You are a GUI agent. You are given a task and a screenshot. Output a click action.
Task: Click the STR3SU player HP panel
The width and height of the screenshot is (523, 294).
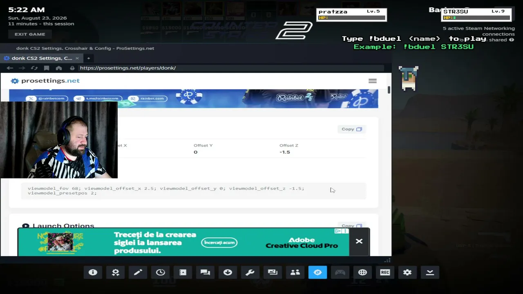click(476, 15)
